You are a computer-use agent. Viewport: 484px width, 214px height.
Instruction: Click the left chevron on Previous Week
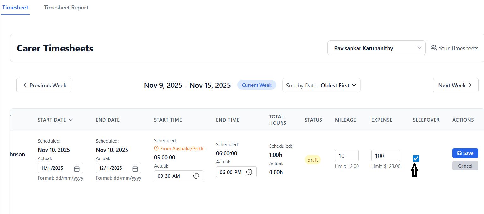25,85
